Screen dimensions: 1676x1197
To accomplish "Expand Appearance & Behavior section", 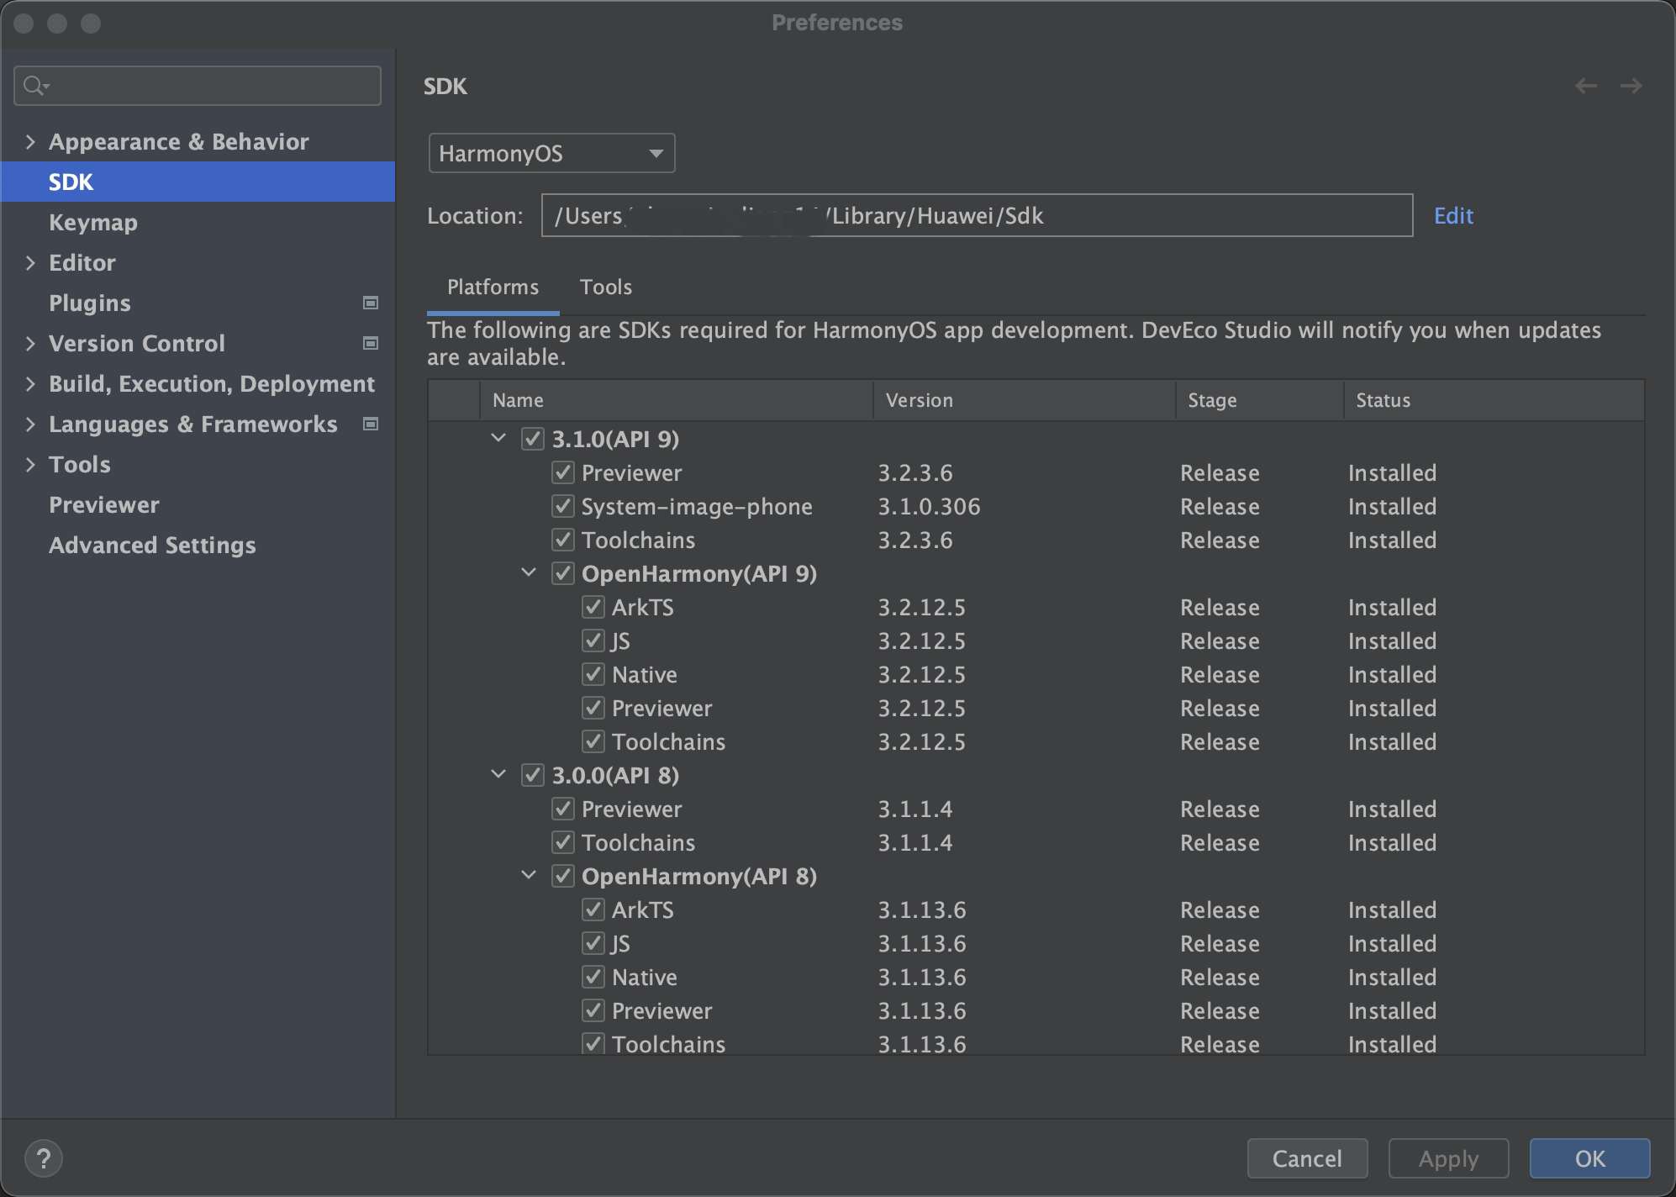I will coord(30,141).
